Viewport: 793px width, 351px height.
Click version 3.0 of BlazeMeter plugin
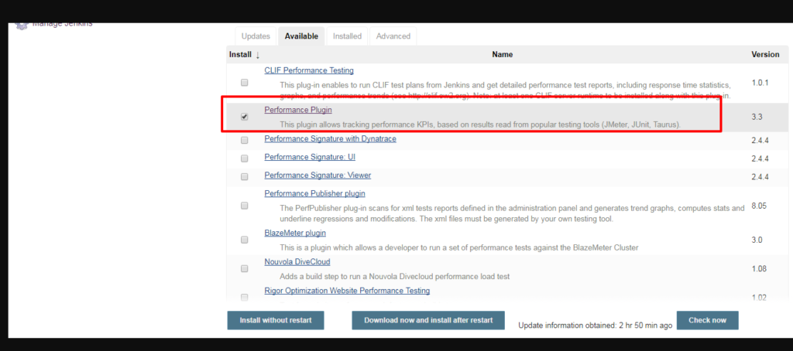click(757, 240)
